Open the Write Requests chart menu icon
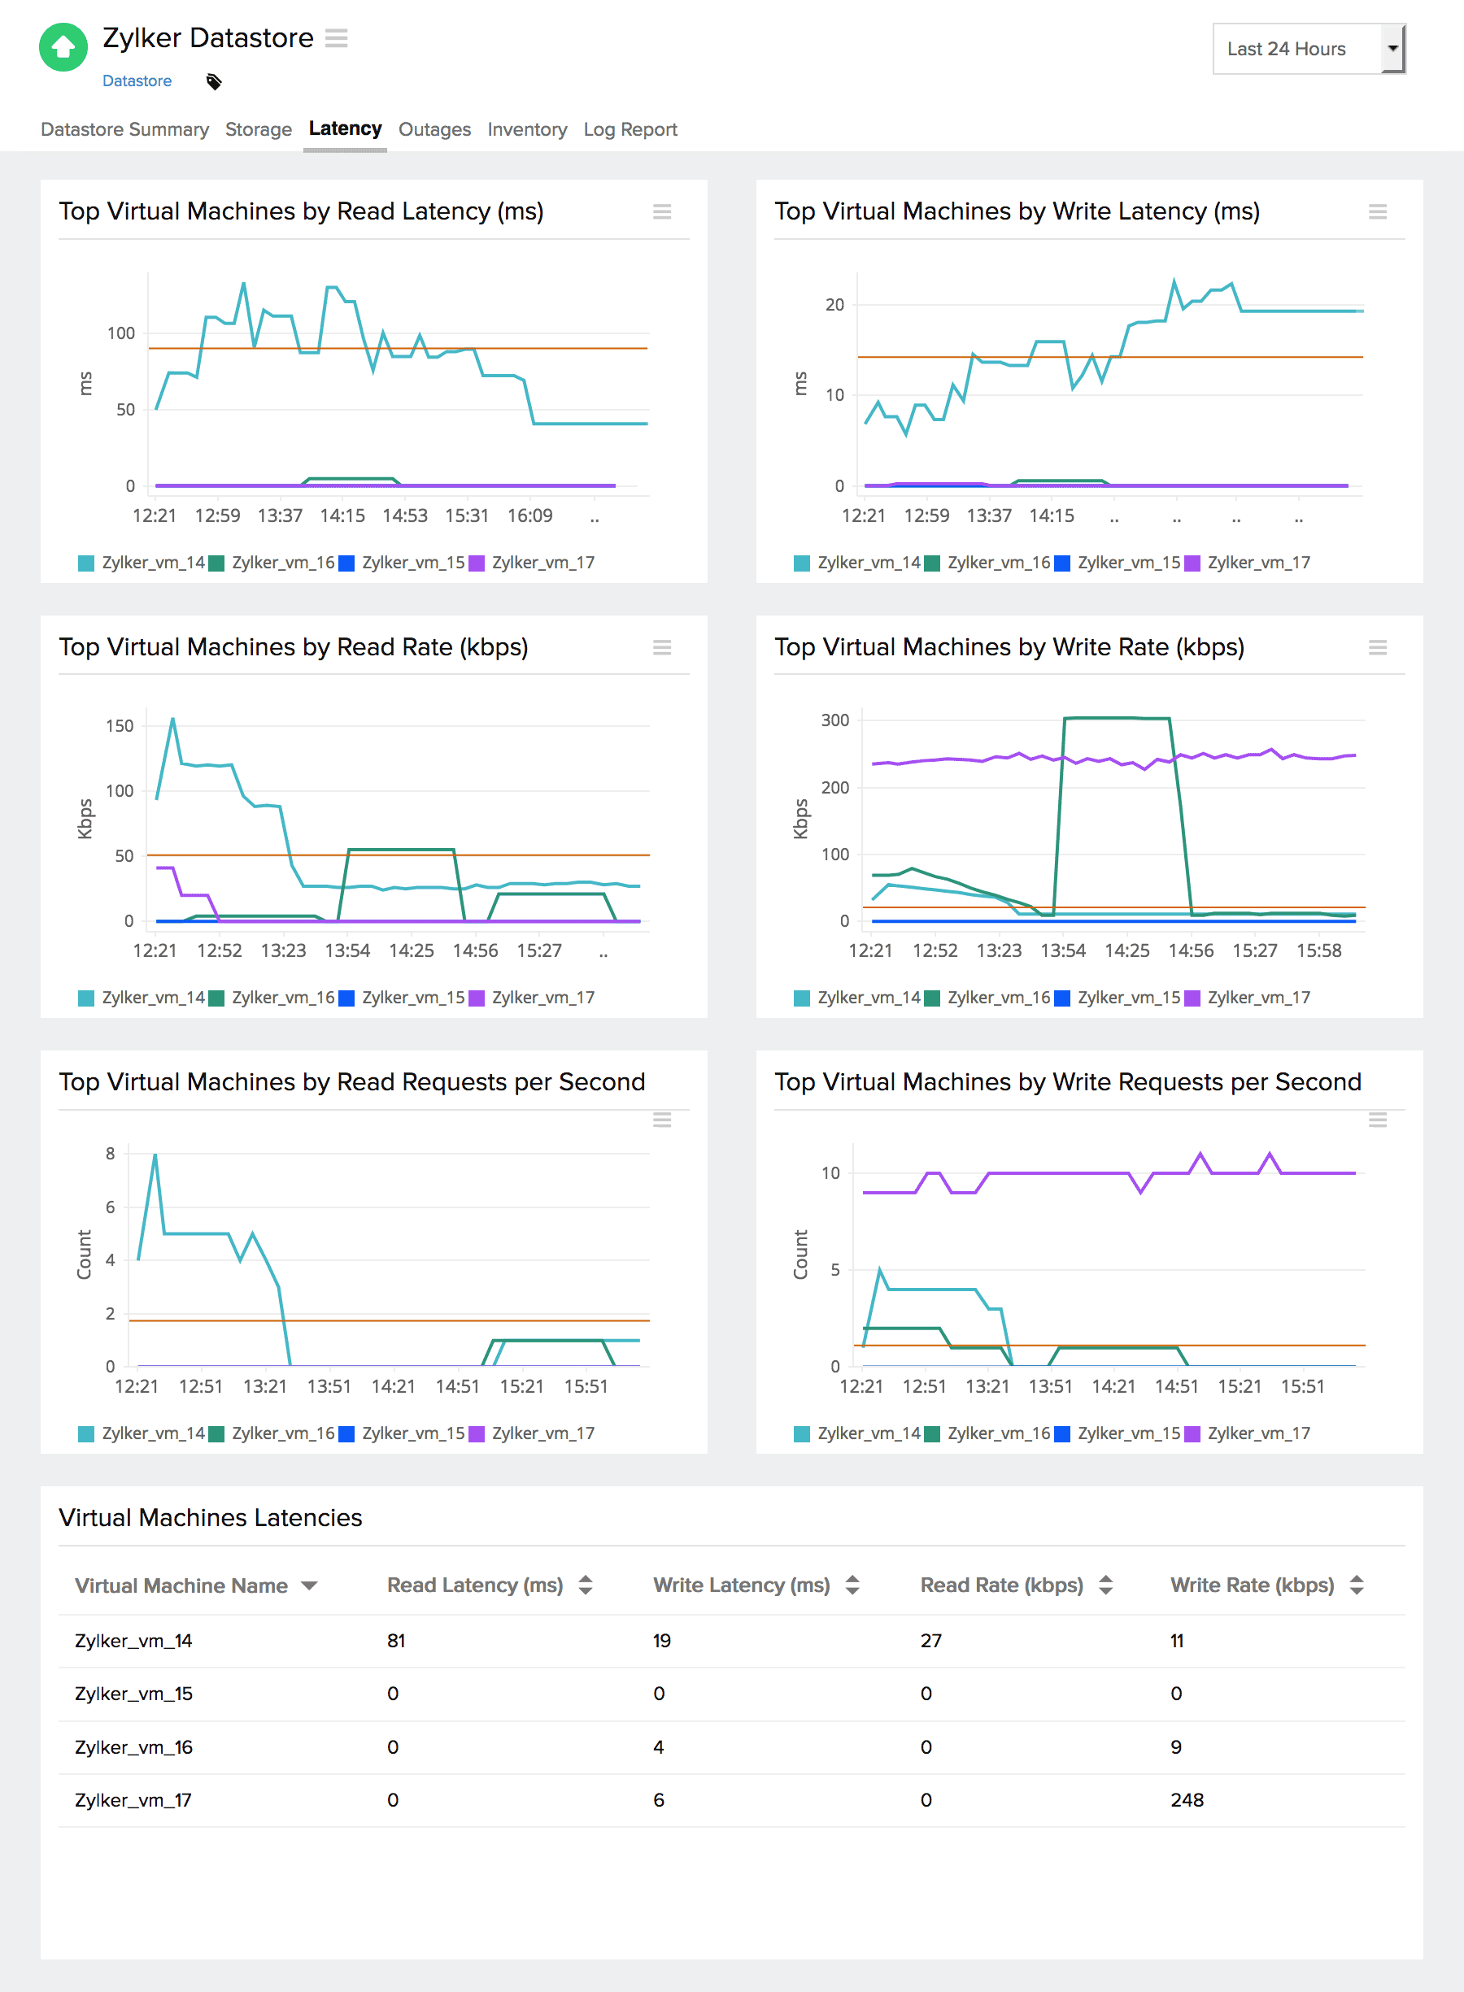 pos(1379,1120)
